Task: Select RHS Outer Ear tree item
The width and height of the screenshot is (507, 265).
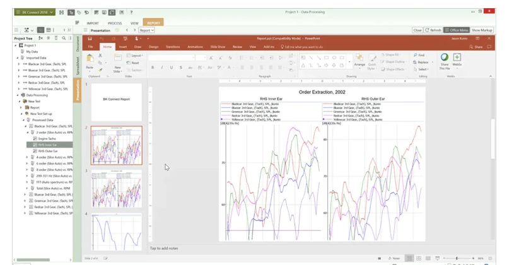Action: (48, 151)
